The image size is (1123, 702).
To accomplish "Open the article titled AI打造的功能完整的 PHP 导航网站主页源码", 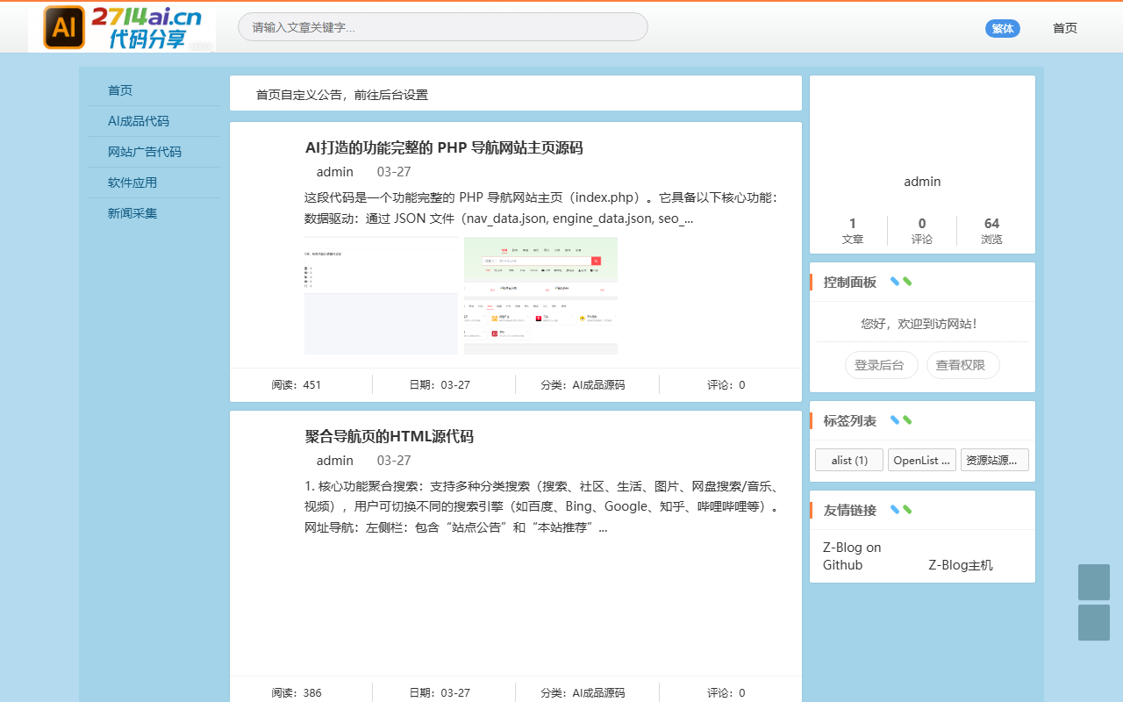I will [x=444, y=147].
